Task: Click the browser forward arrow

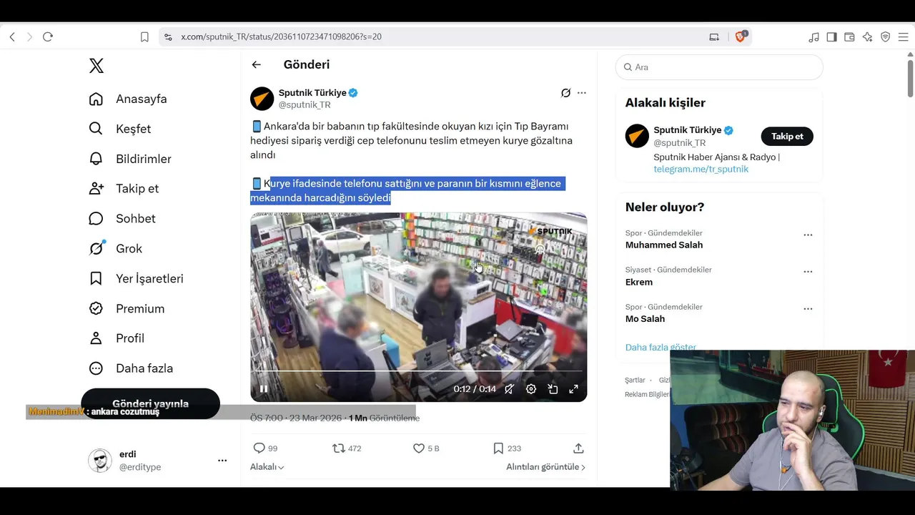Action: point(29,36)
